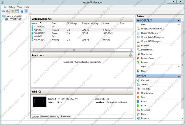Screen dimensions: 185x125
Task: Sort by the Assigned Memory column header
Action: coord(91,23)
